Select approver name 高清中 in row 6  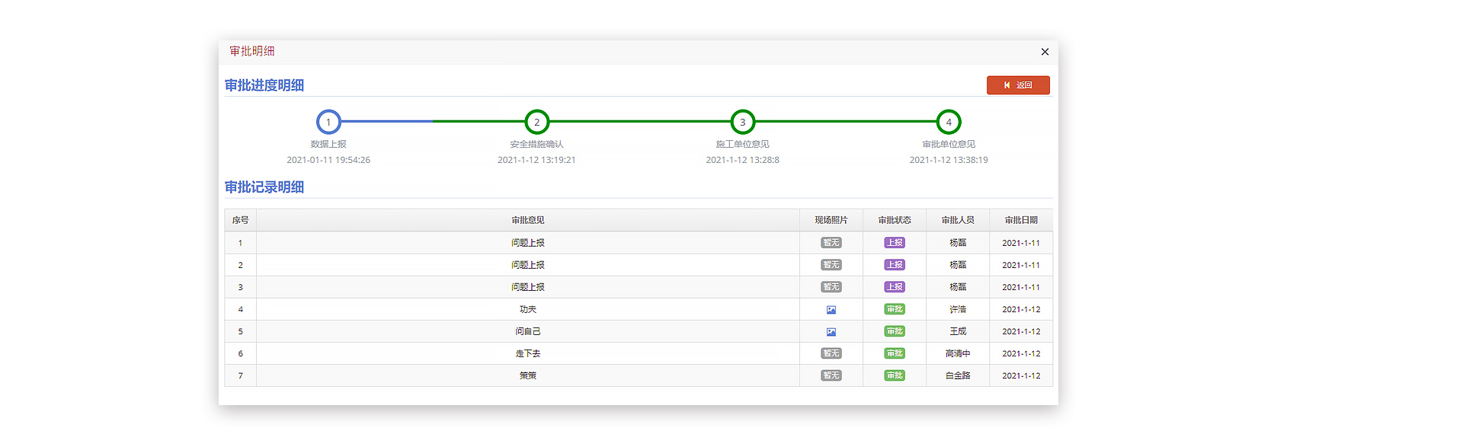(957, 353)
